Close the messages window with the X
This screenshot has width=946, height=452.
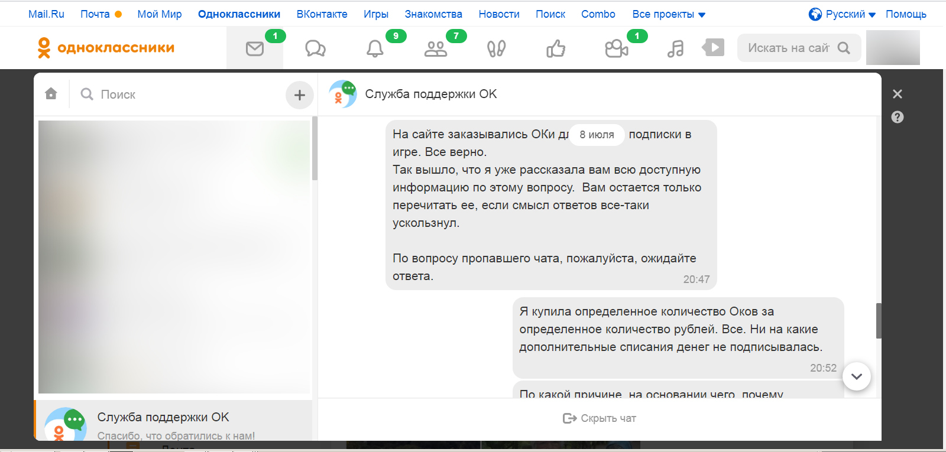(898, 94)
